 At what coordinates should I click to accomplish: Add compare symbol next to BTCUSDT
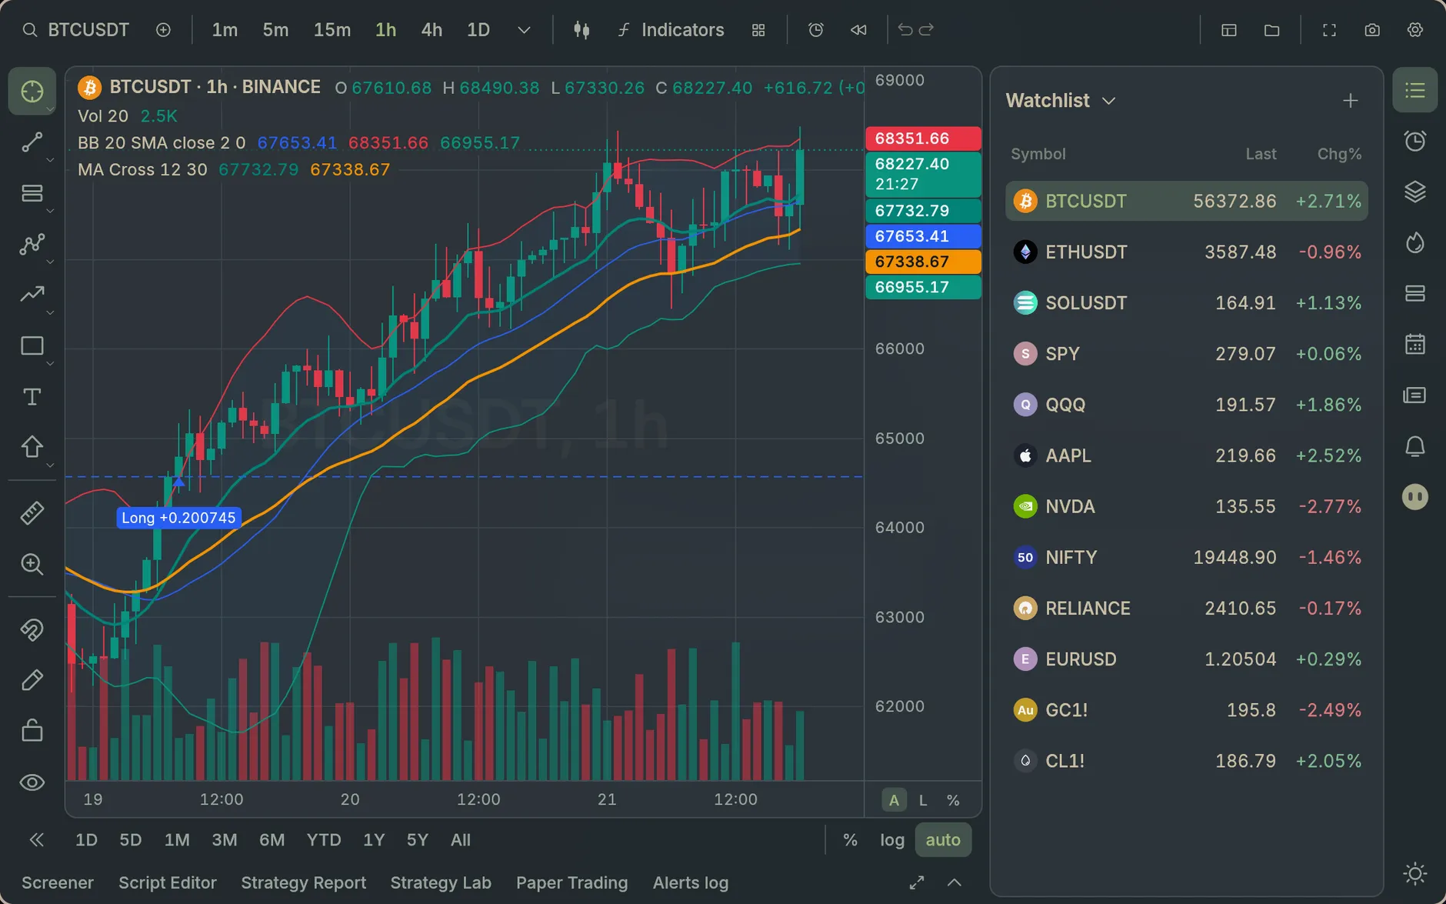pyautogui.click(x=163, y=30)
